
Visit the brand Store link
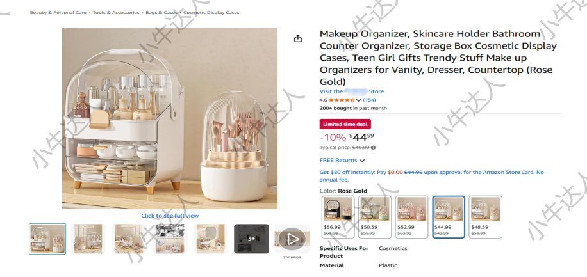(352, 91)
